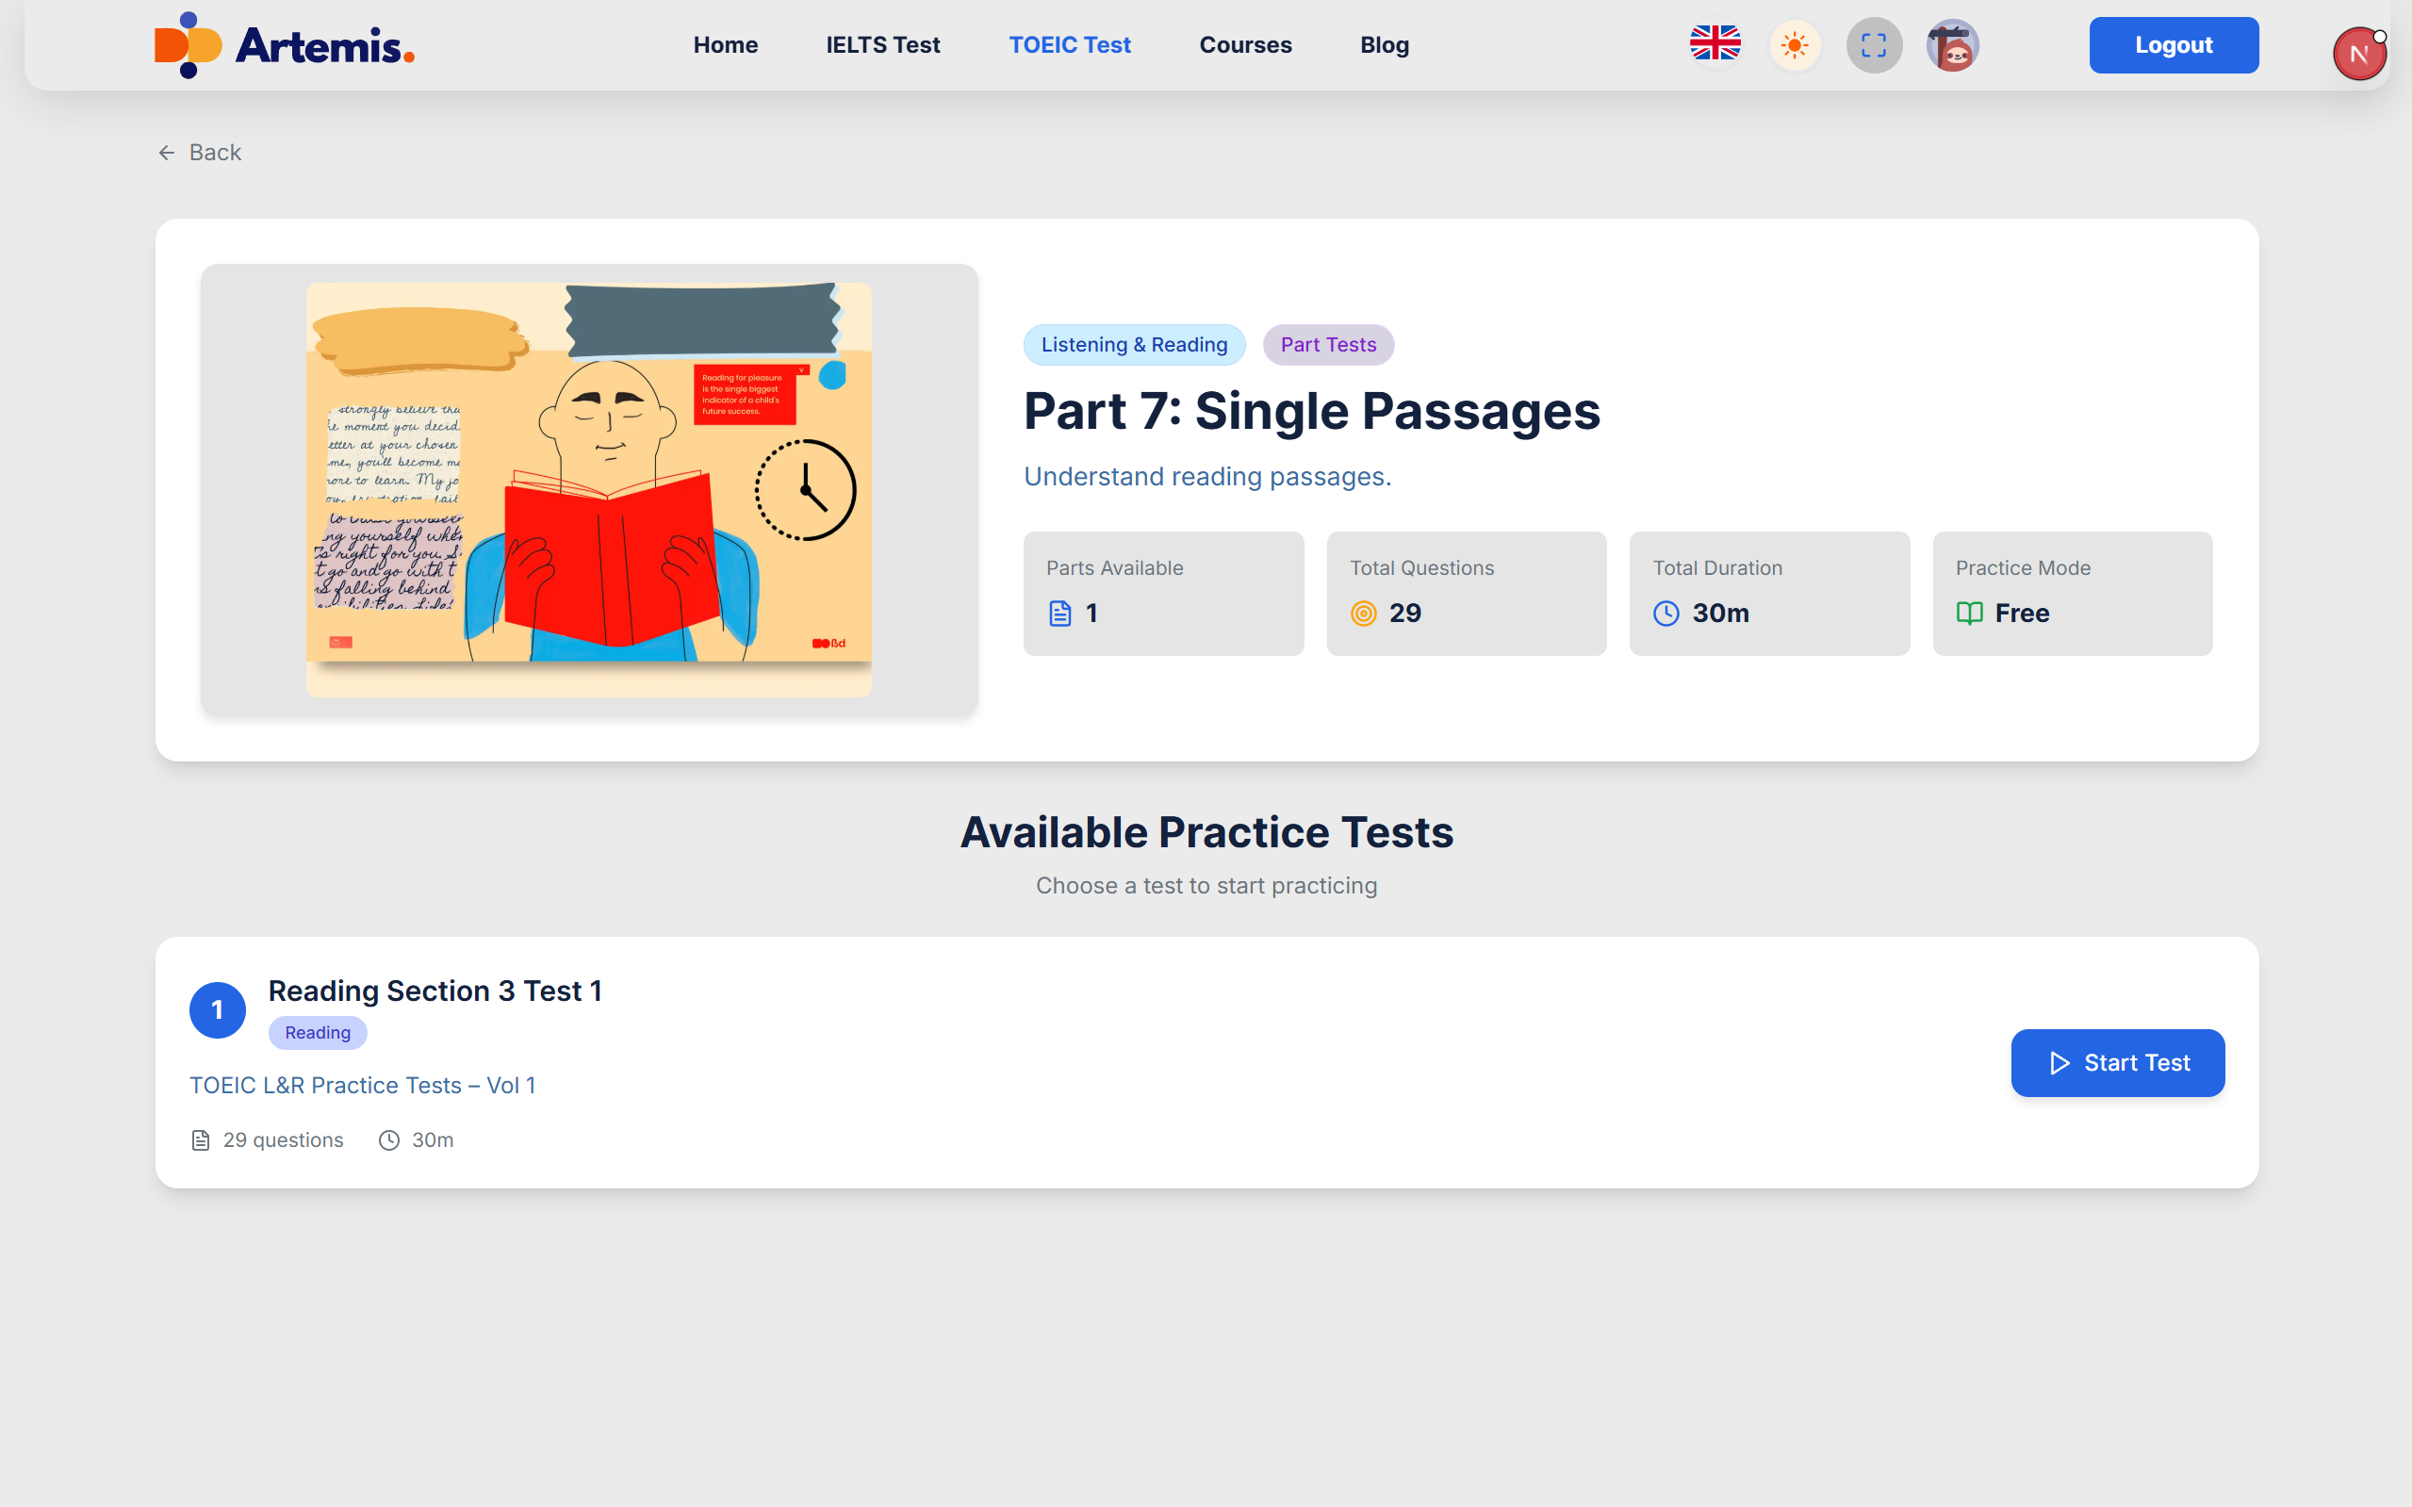Click the reading man illustration thumbnail
The image size is (2412, 1507).
[588, 488]
